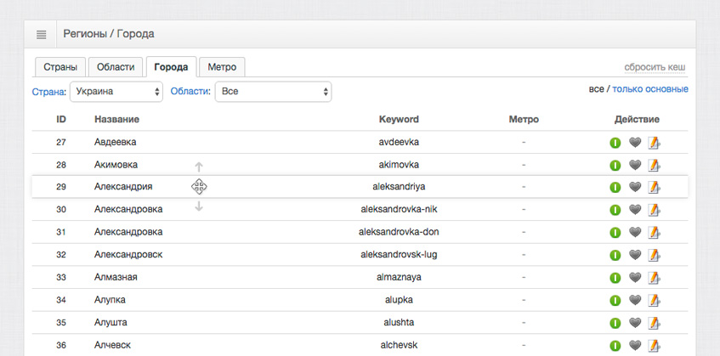The height and width of the screenshot is (356, 720).
Task: Edit the Алчевск city entry
Action: [x=654, y=346]
